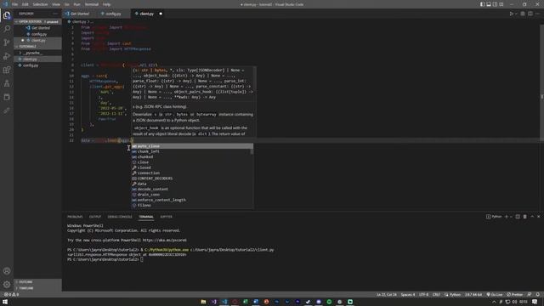The height and width of the screenshot is (306, 544).
Task: Open customize layout icon in title bar
Action: coord(501,4)
